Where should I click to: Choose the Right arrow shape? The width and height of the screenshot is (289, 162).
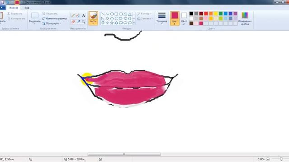coord(121,18)
